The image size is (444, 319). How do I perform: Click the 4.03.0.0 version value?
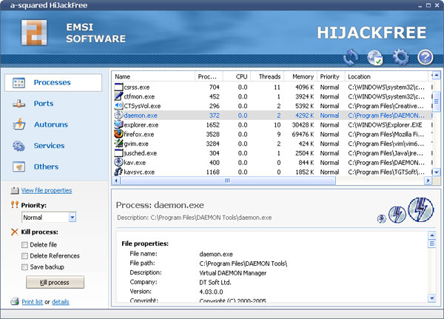pos(211,292)
